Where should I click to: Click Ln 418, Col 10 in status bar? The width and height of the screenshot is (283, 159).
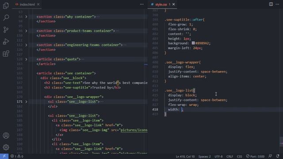185,156
